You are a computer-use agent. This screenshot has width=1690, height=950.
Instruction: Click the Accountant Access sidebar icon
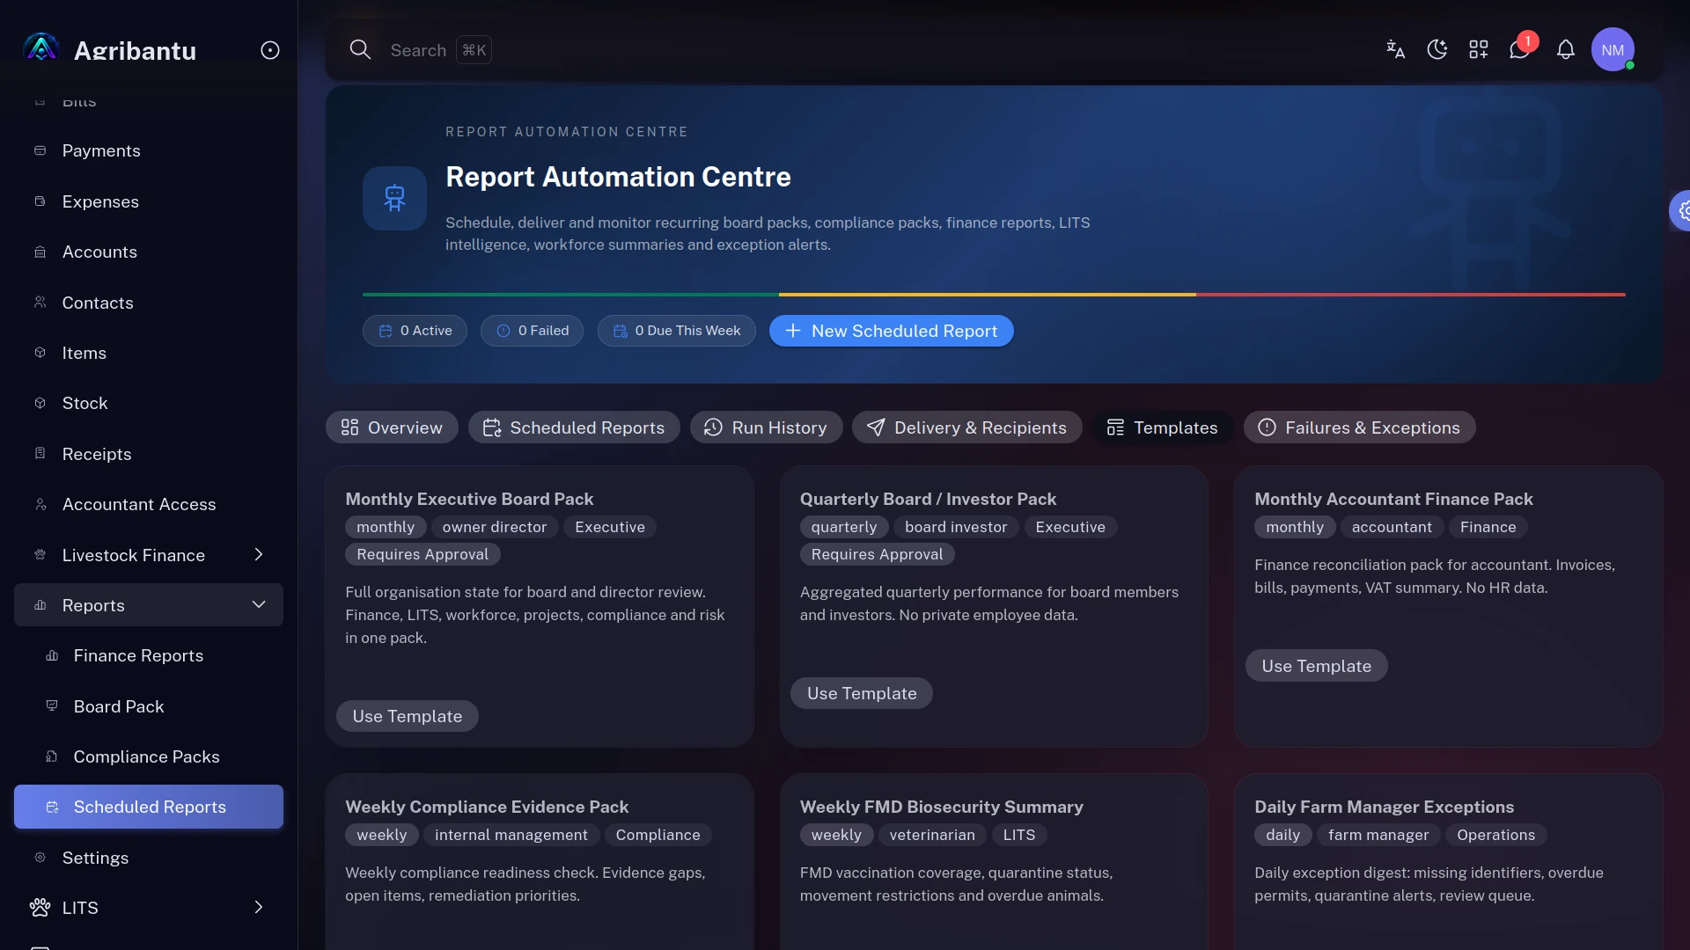[x=40, y=504]
